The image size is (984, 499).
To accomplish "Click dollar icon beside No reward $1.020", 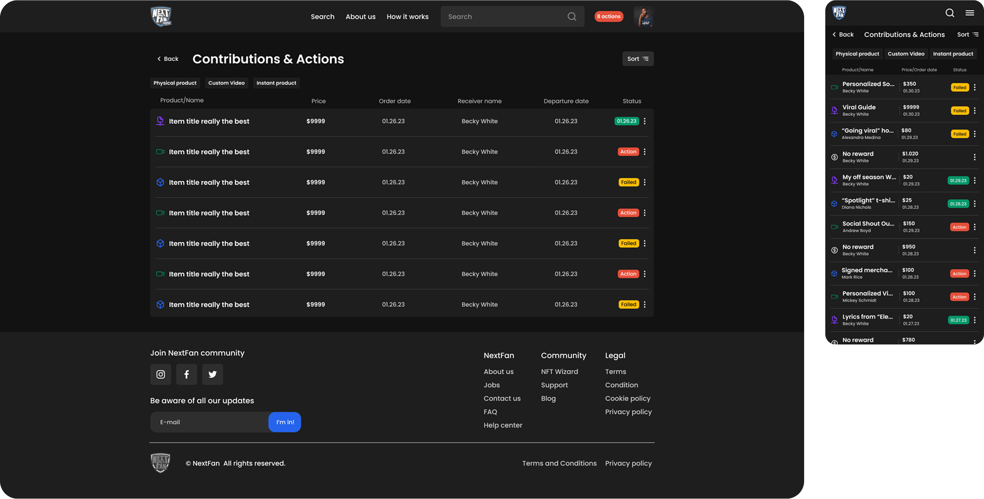I will [835, 157].
